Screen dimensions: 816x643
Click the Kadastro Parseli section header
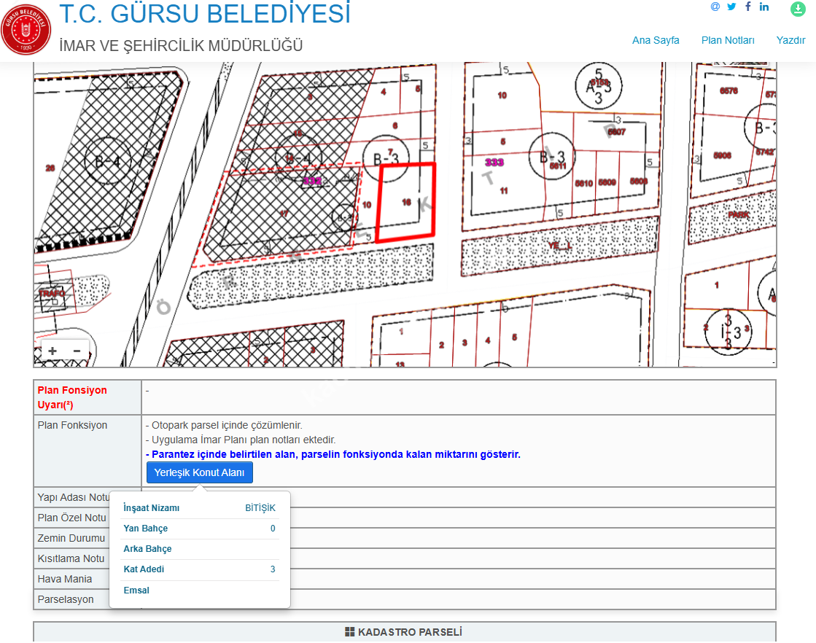pyautogui.click(x=404, y=632)
